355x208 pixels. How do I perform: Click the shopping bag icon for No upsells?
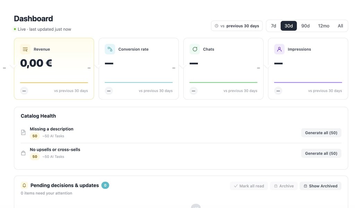pyautogui.click(x=23, y=153)
